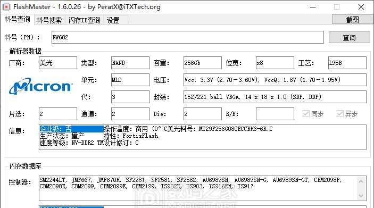
Task: Select the highlighted 企业级: 否 list item
Action: (71, 129)
